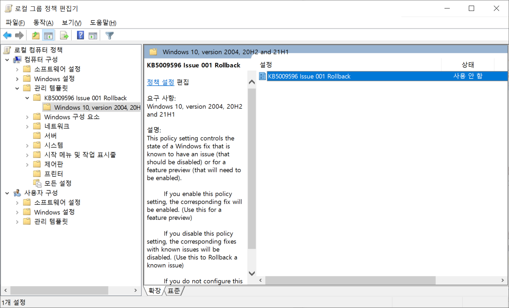509x308 pixels.
Task: Click the app icon in the title bar
Action: point(8,8)
